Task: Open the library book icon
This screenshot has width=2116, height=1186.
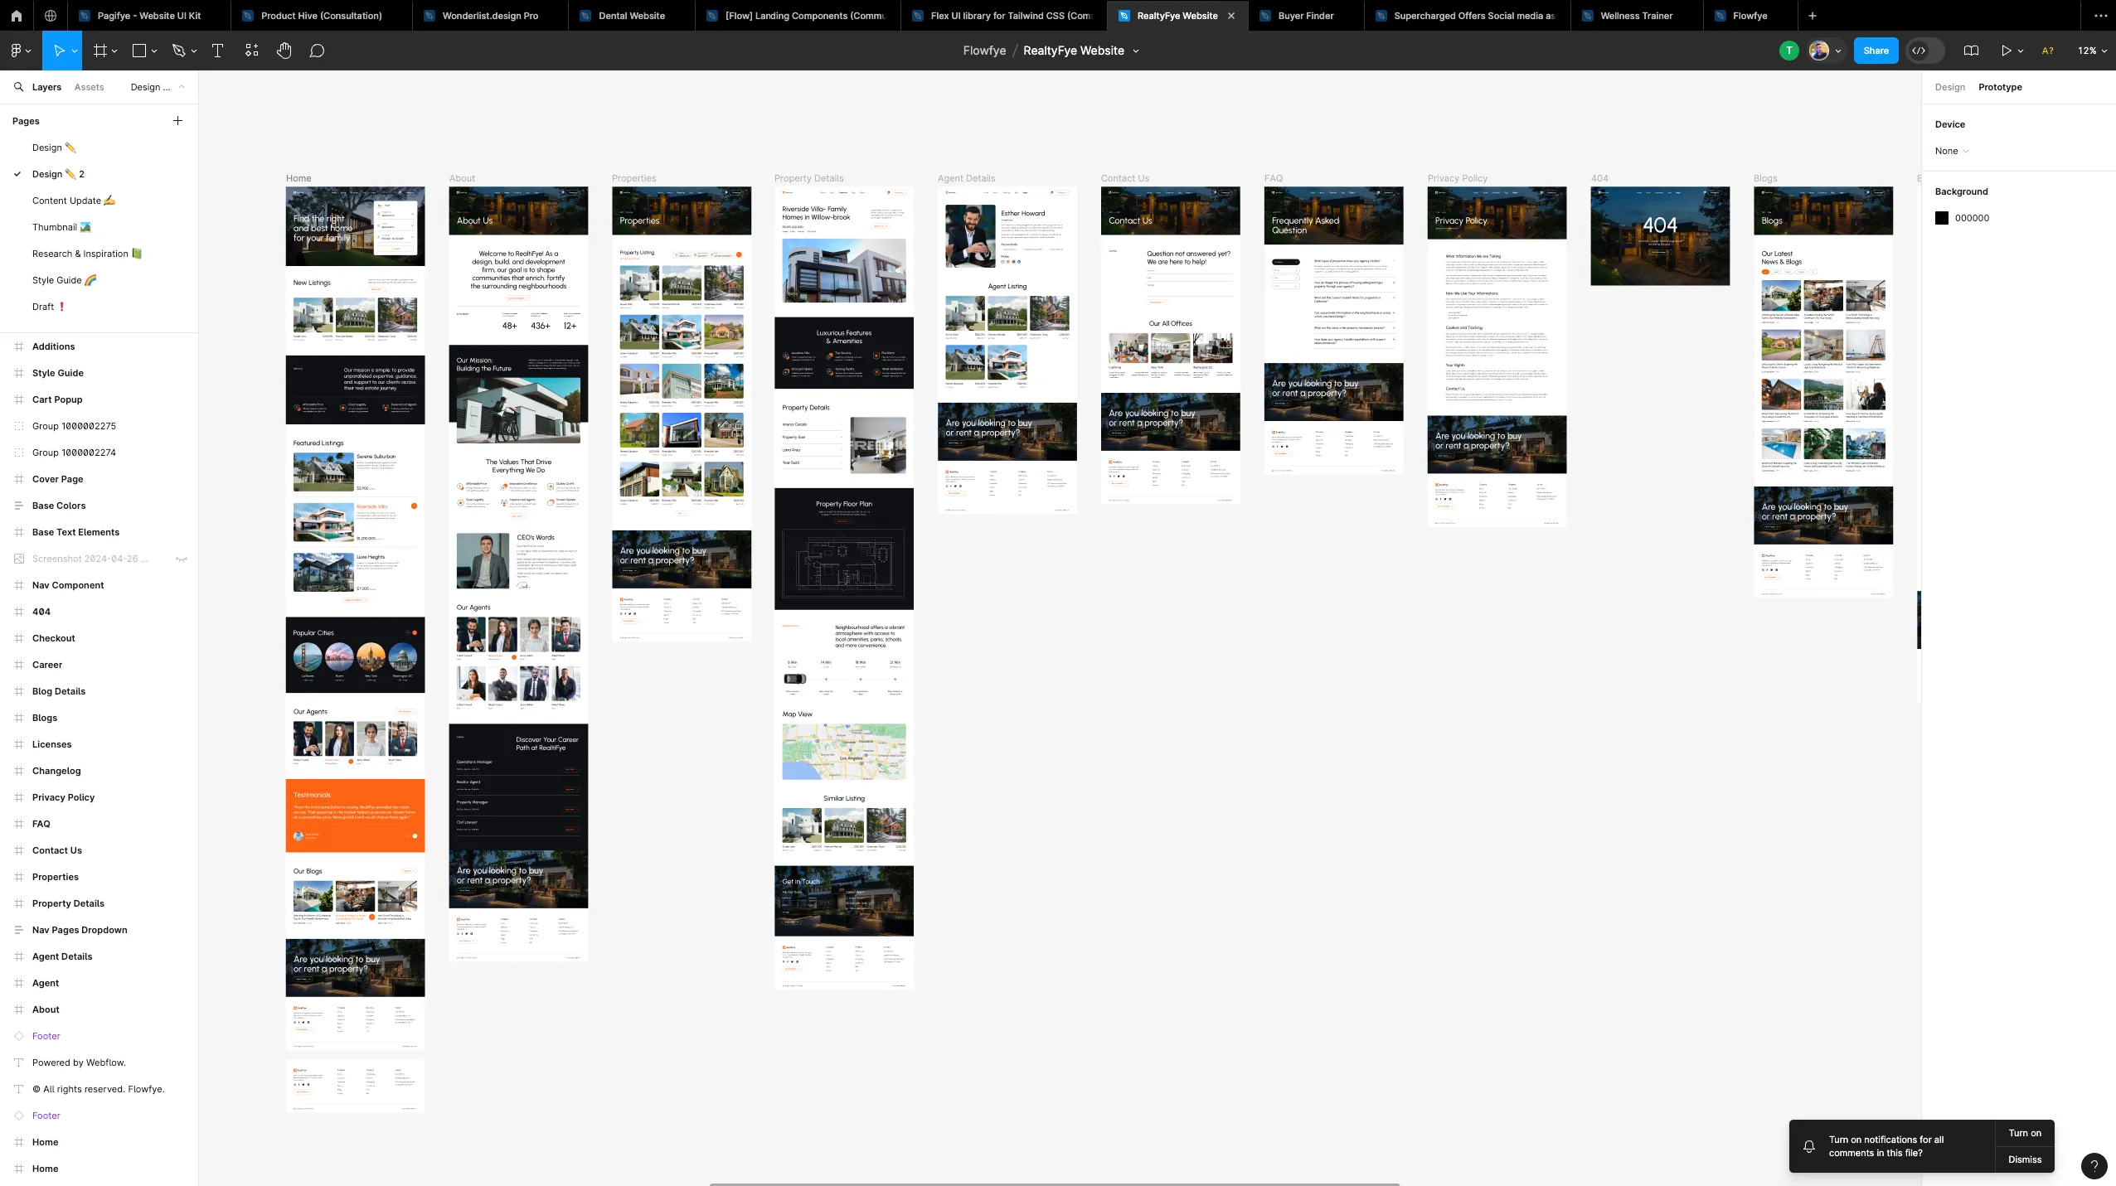Action: click(x=1972, y=51)
